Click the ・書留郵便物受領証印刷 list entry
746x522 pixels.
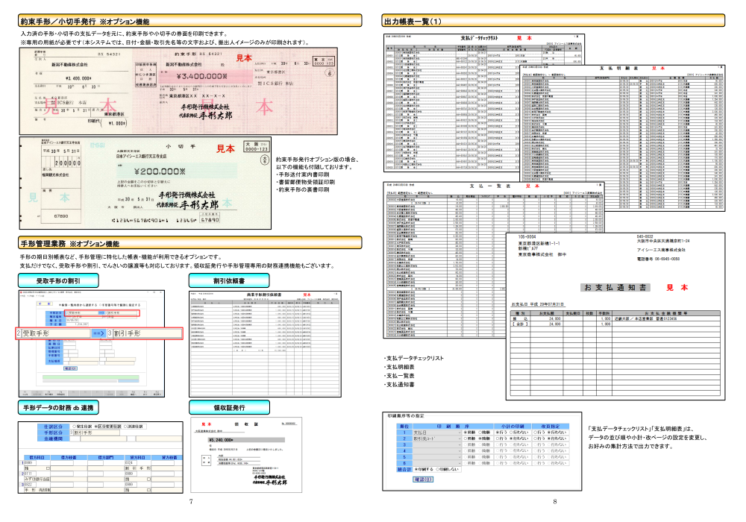coord(305,182)
